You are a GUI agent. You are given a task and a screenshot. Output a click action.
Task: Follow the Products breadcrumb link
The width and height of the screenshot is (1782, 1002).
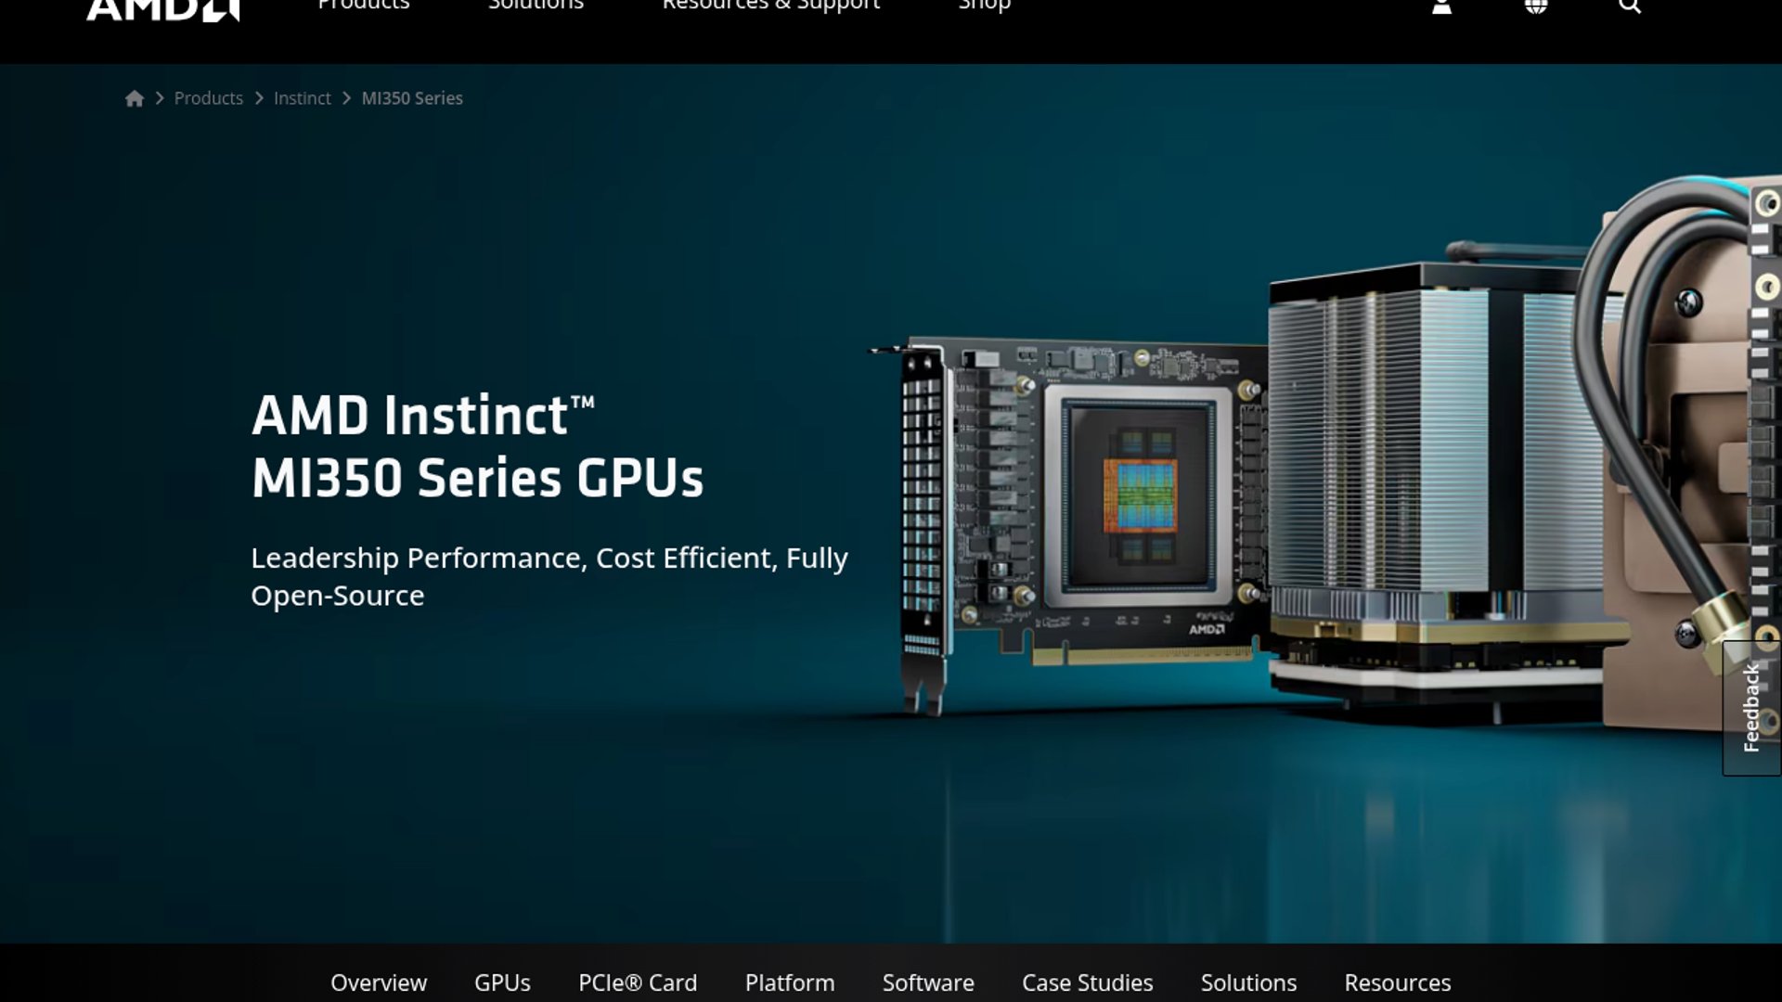[209, 98]
